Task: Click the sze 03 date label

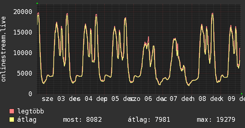Action: [53, 99]
